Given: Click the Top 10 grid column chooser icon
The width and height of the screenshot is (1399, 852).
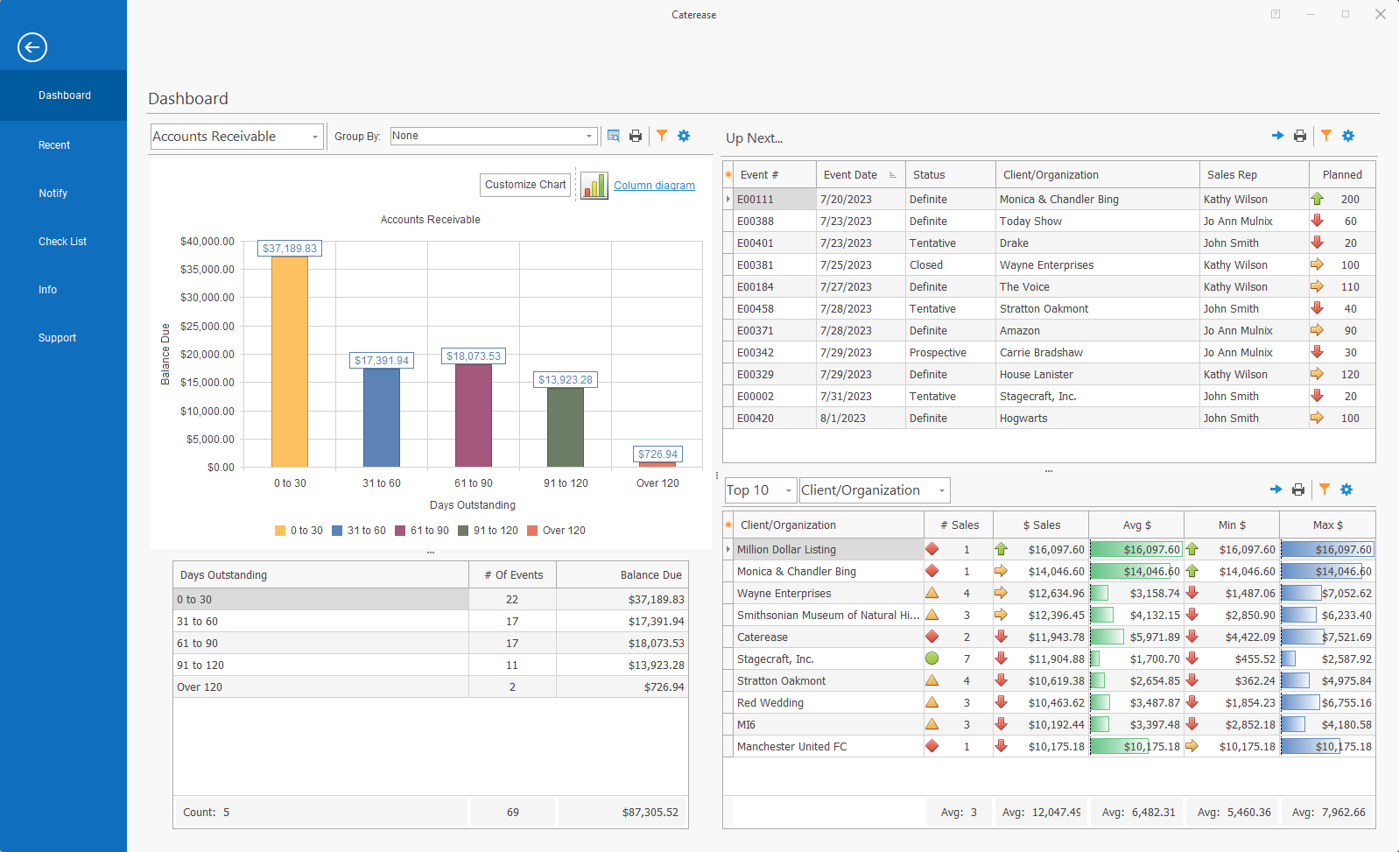Looking at the screenshot, I should [728, 525].
